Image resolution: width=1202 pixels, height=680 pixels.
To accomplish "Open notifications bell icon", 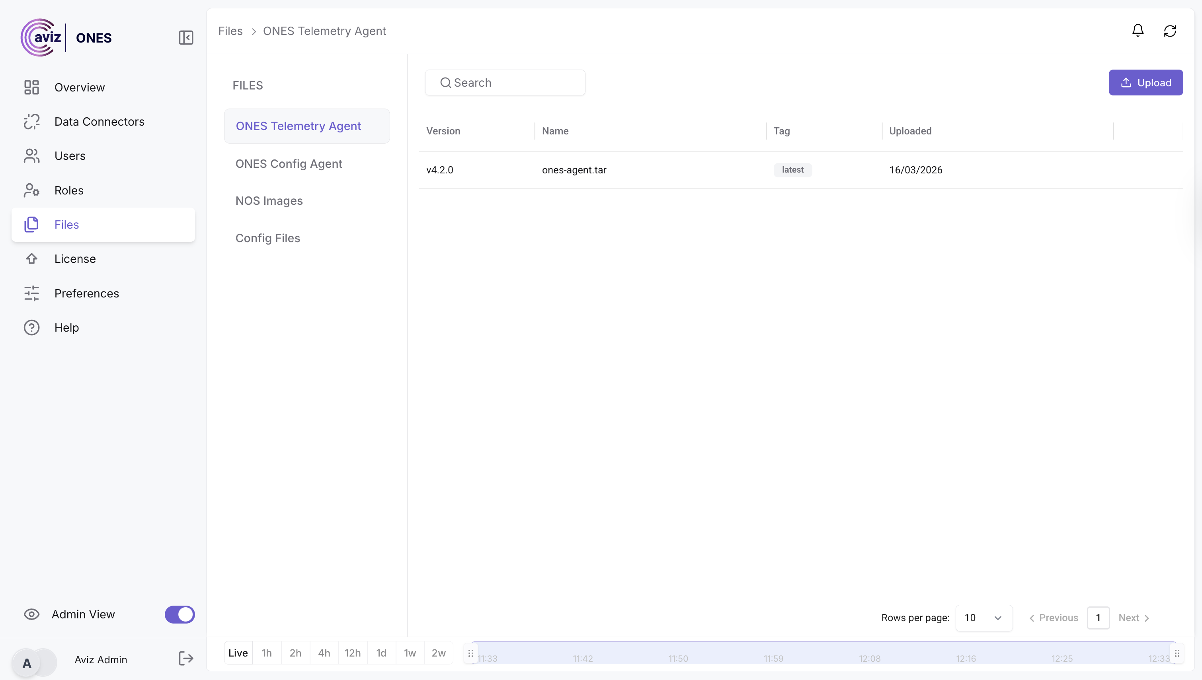I will pyautogui.click(x=1138, y=31).
